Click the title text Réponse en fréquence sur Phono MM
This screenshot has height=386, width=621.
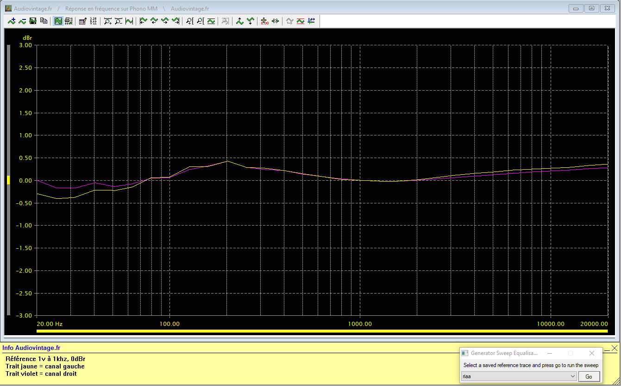[112, 9]
